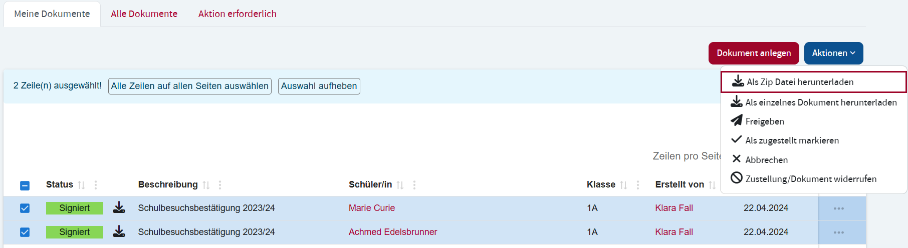Viewport: 908px width, 248px height.
Task: Open Marie Curie student link
Action: tap(371, 208)
